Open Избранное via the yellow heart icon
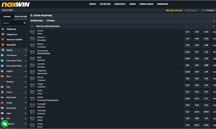Image resolution: width=216 pixels, height=129 pixels. (x=3, y=29)
